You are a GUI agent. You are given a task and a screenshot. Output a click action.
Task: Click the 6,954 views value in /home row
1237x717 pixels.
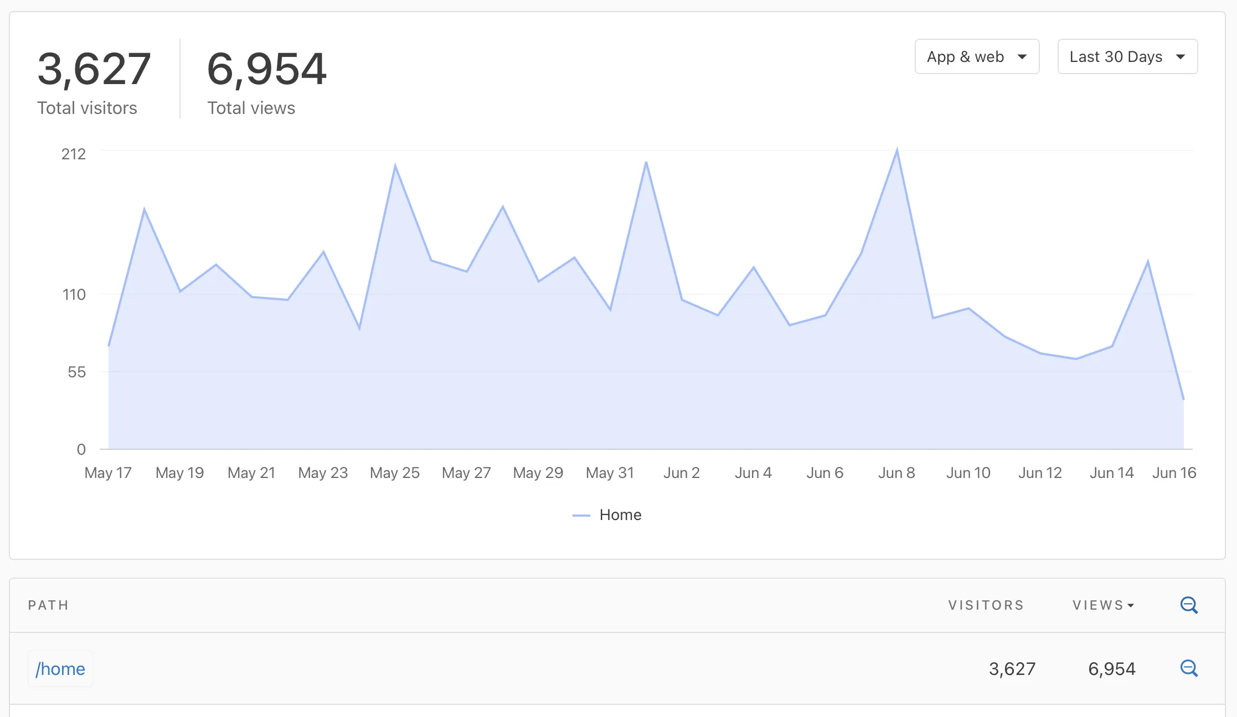pos(1111,669)
